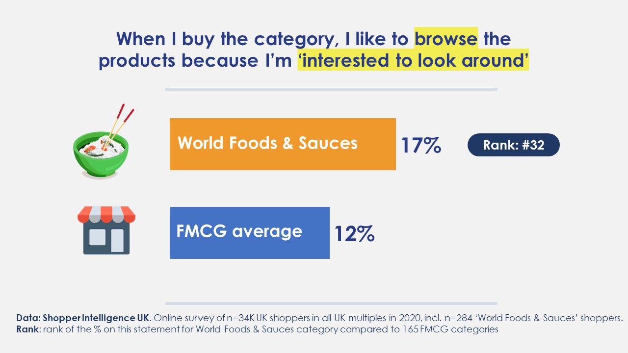The image size is (628, 353).
Task: Click the store front icon
Action: [x=106, y=230]
